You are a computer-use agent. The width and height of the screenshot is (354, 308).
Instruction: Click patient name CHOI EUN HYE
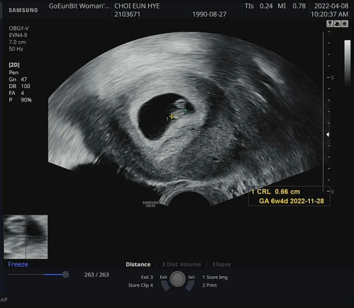pos(137,6)
